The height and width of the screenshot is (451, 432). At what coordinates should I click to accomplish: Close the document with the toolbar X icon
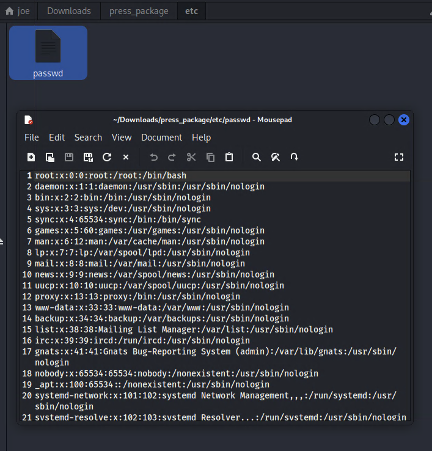coord(126,157)
